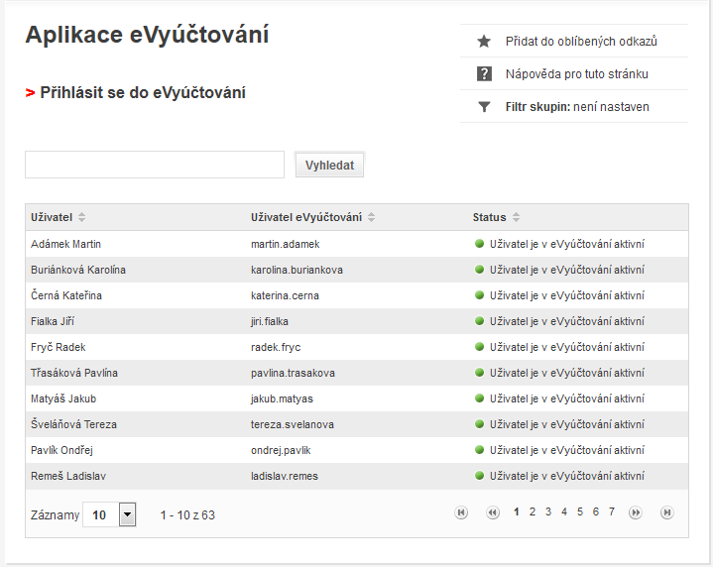Click the question mark help icon
The width and height of the screenshot is (713, 567).
[484, 73]
